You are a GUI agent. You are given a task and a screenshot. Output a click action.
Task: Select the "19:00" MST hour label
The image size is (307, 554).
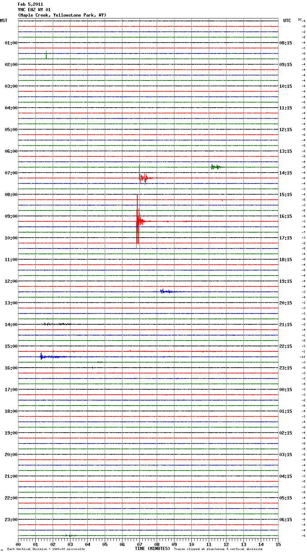coord(11,433)
